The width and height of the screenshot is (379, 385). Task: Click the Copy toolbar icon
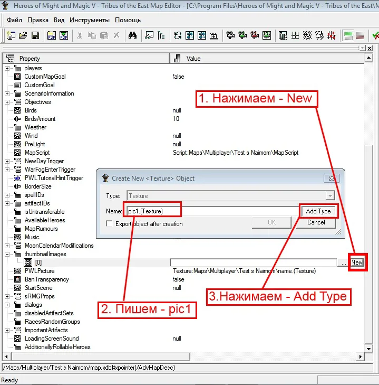(x=92, y=35)
